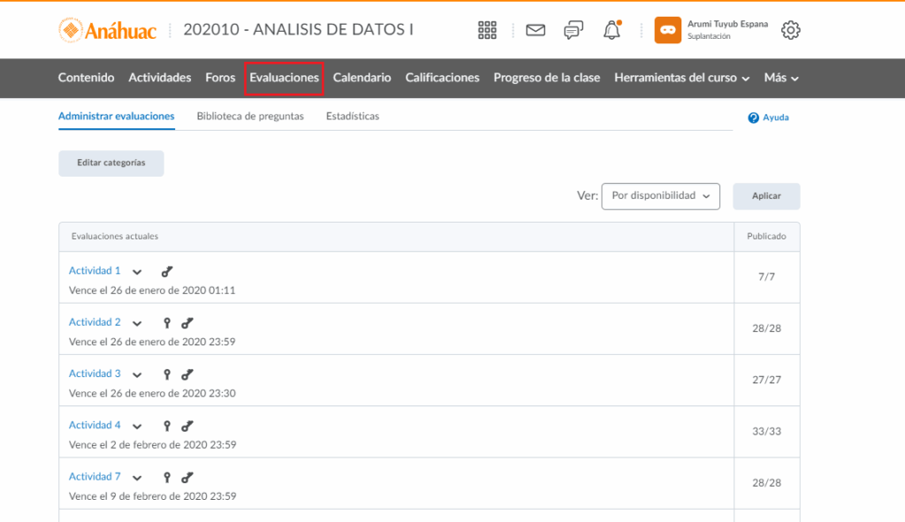Expand the Actividad 1 options chevron

[x=137, y=272]
